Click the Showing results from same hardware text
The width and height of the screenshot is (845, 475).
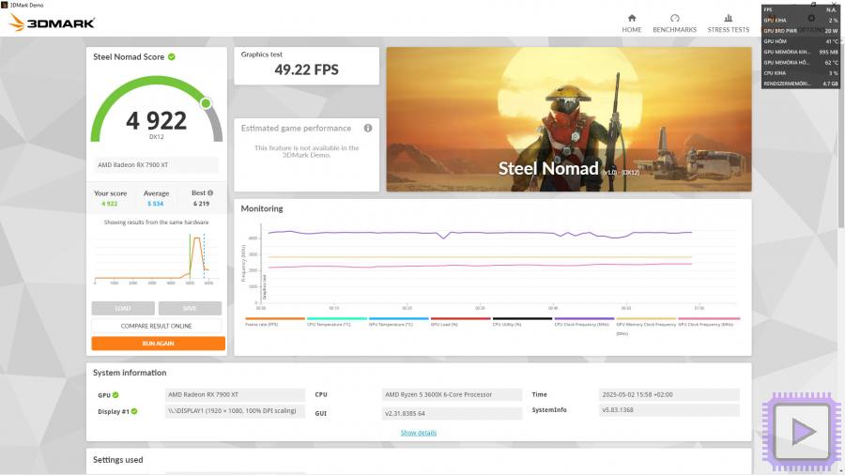coord(156,222)
